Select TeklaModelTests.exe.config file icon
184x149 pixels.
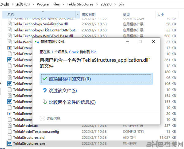pyautogui.click(x=10, y=132)
